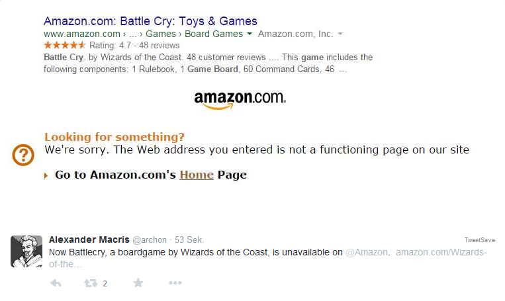Open Alexander Macris's profile avatar

(26, 251)
